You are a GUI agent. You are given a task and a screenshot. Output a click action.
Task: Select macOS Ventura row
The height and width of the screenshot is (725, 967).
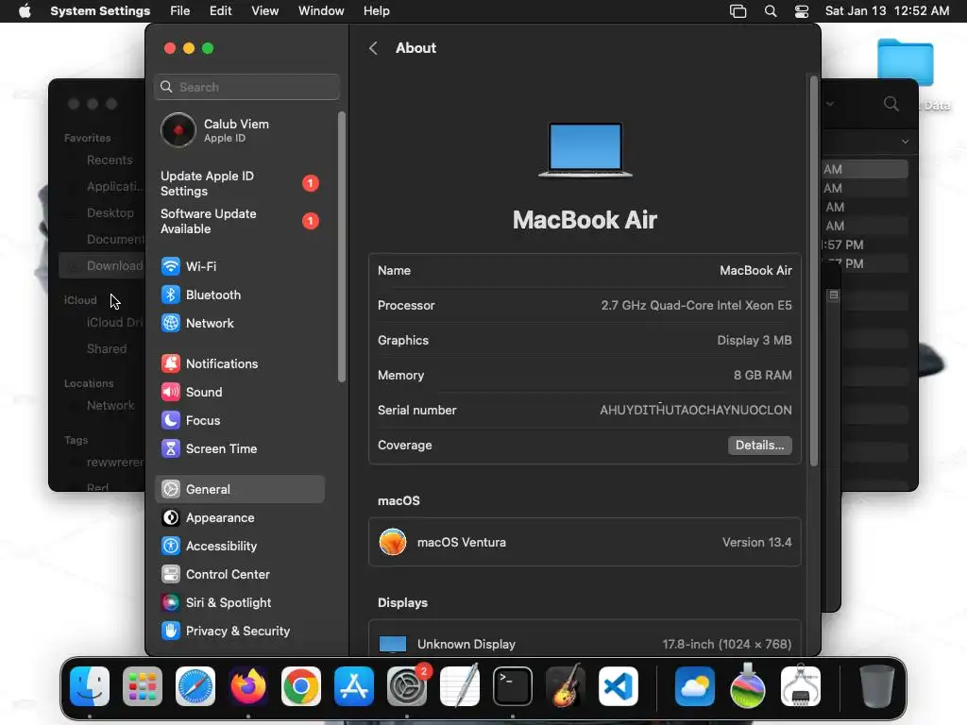(x=585, y=543)
